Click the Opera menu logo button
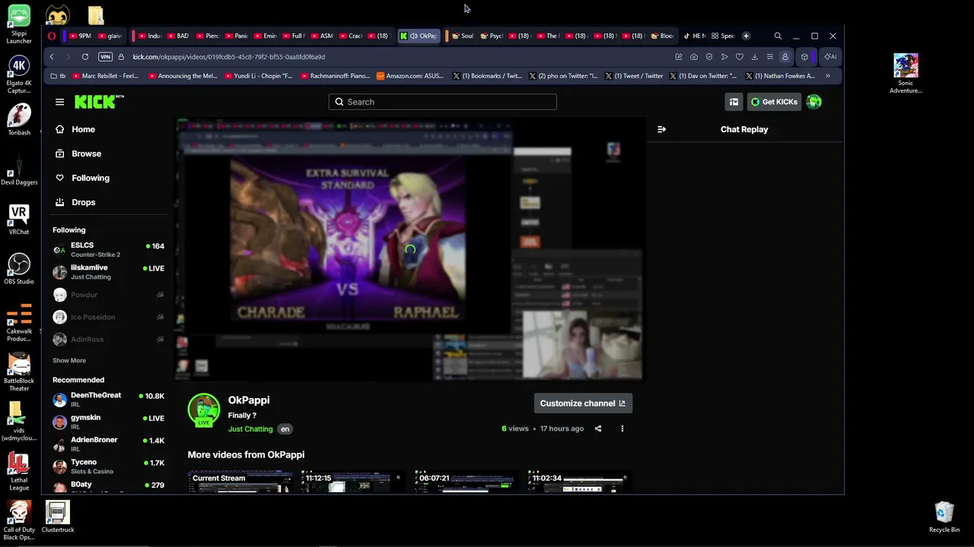The height and width of the screenshot is (547, 974). coord(52,36)
